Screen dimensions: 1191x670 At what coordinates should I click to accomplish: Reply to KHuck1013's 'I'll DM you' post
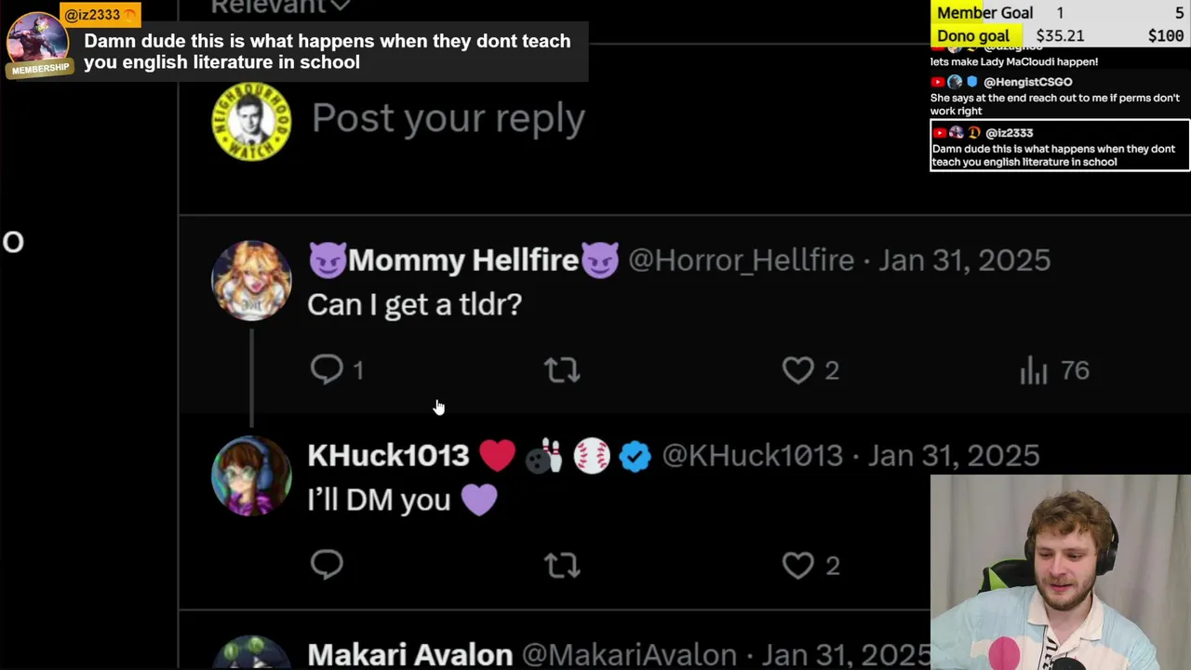(327, 565)
